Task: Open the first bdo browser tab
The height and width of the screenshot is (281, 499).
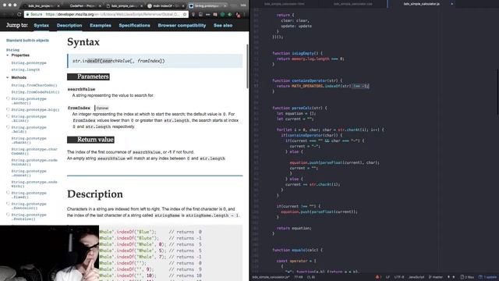Action: click(x=41, y=5)
